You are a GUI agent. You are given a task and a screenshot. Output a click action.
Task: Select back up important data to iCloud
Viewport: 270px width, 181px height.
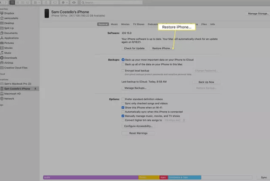pyautogui.click(x=123, y=59)
